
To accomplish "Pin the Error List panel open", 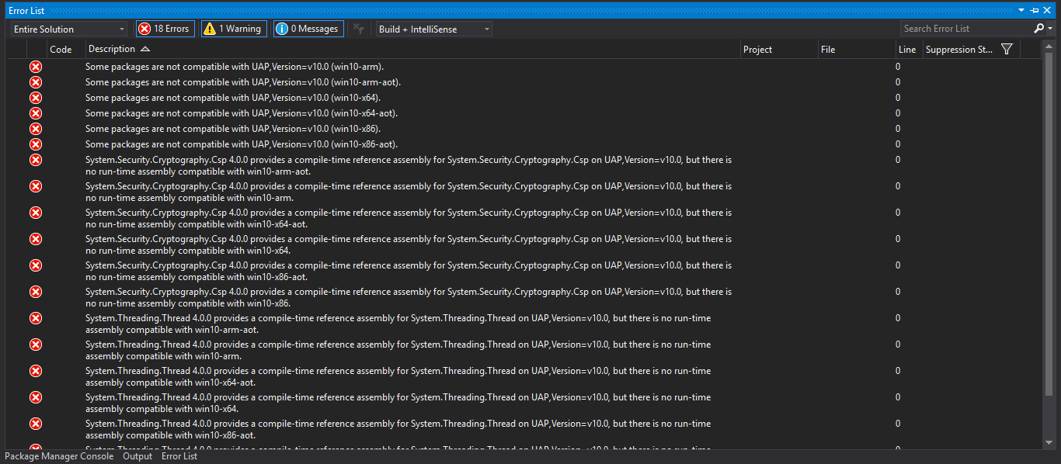I will click(1033, 9).
